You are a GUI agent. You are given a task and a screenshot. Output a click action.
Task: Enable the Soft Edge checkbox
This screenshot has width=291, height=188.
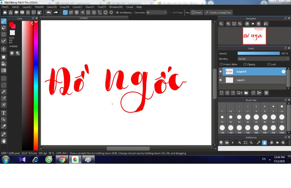[170, 13]
